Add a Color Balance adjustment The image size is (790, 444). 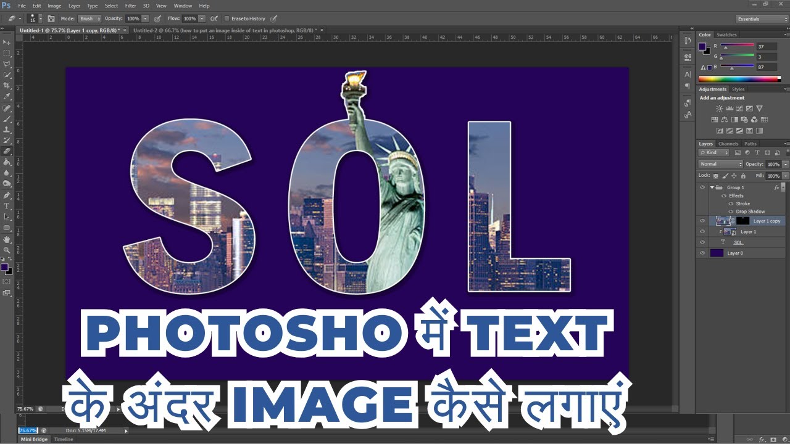pos(725,120)
